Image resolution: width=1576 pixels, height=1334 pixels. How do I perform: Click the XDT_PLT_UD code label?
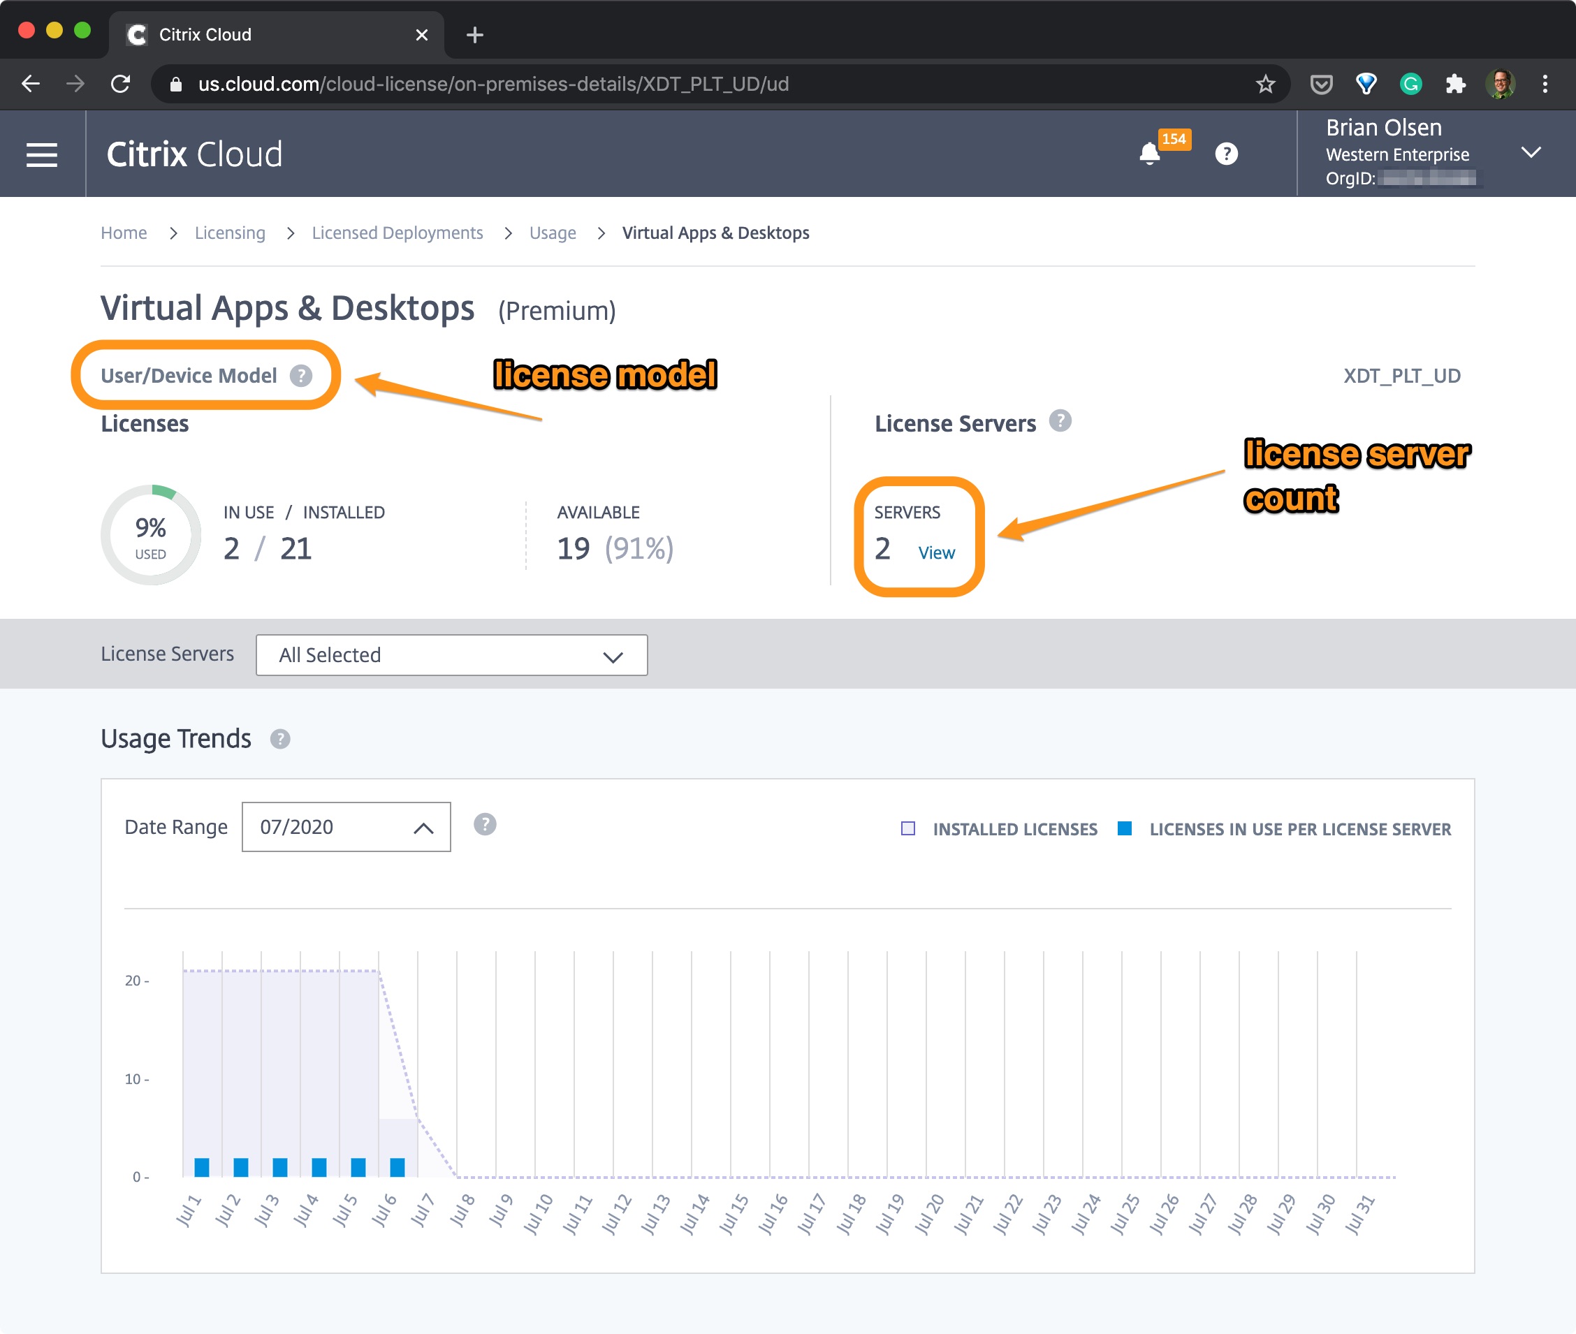point(1401,376)
